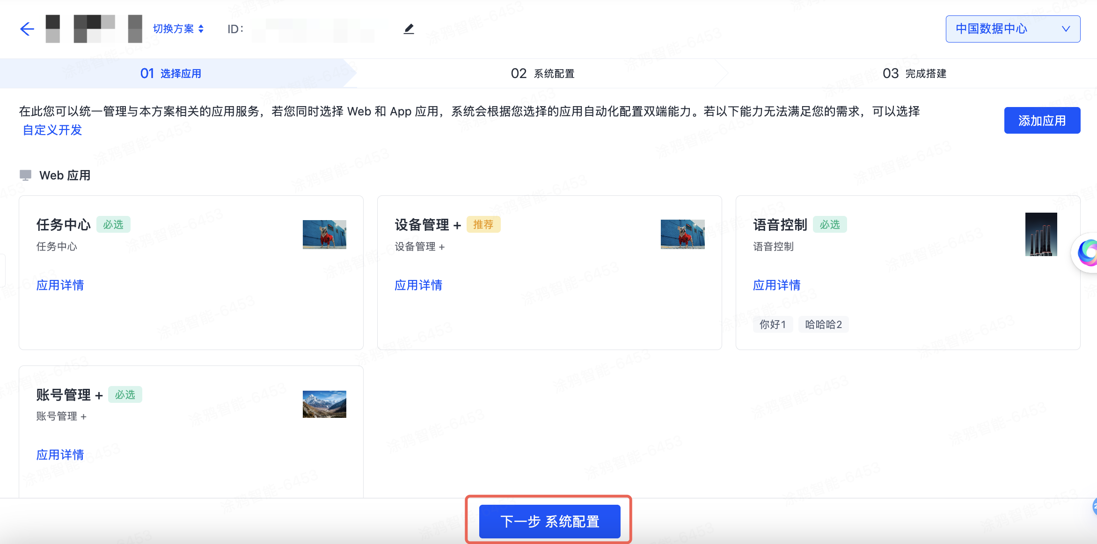Viewport: 1097px width, 544px height.
Task: Switch to step 03 完成搭建
Action: pos(914,73)
